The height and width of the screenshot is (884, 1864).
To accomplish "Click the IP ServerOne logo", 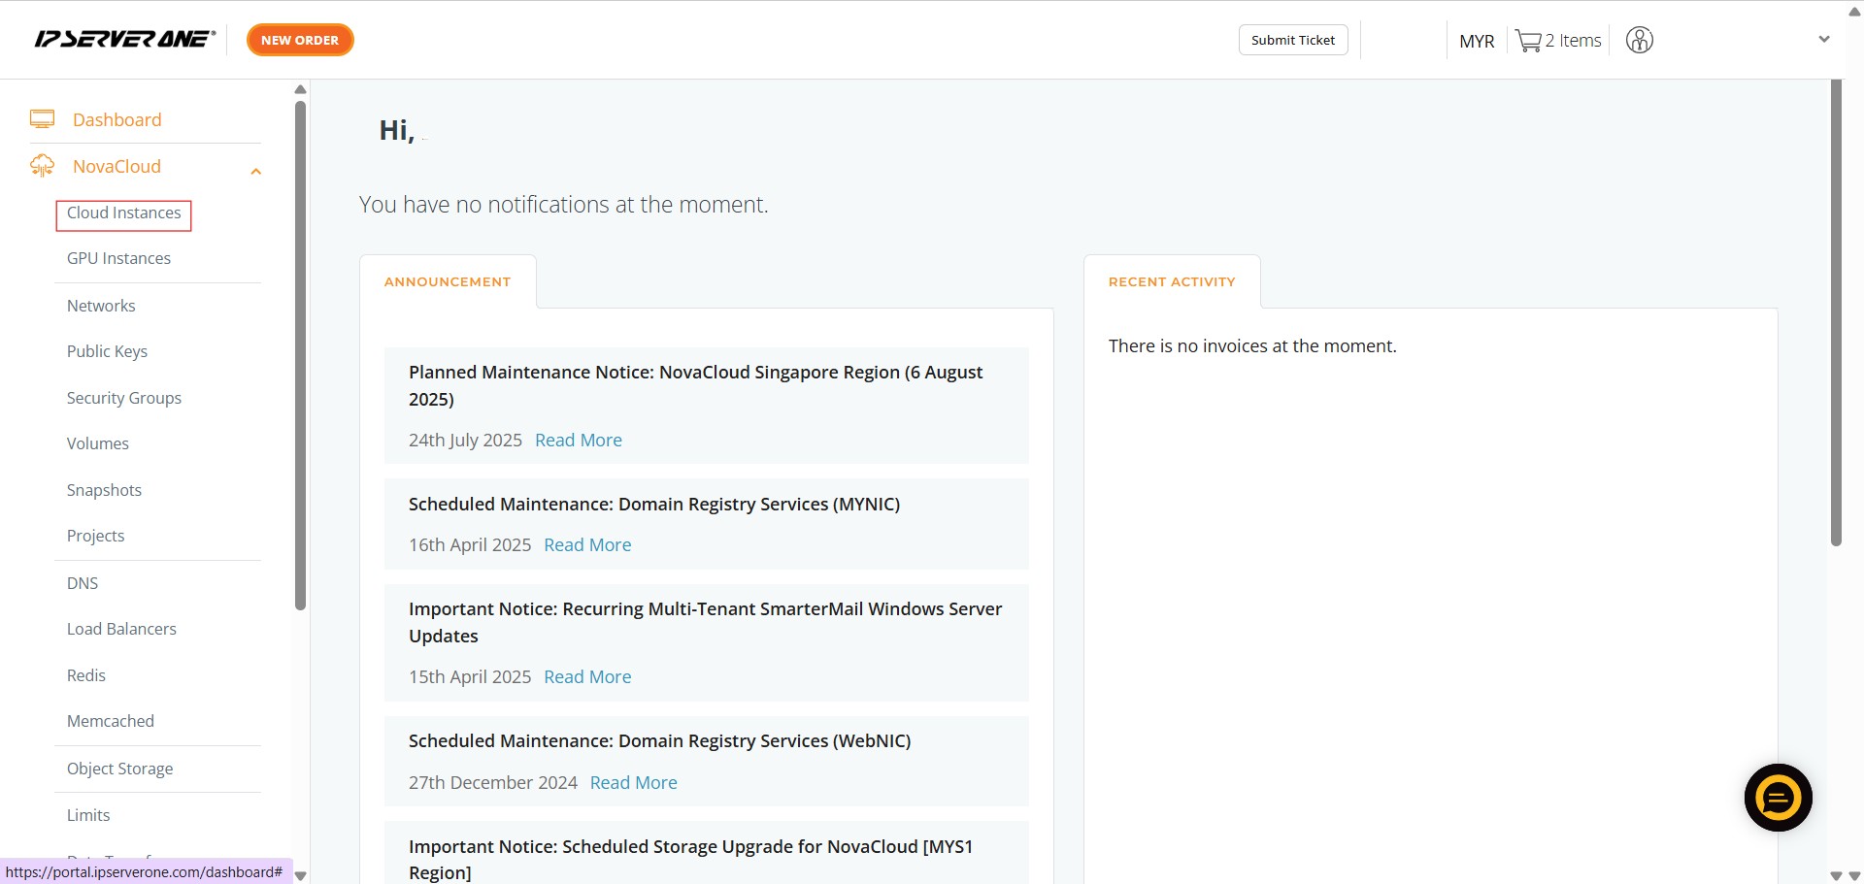I will 124,39.
